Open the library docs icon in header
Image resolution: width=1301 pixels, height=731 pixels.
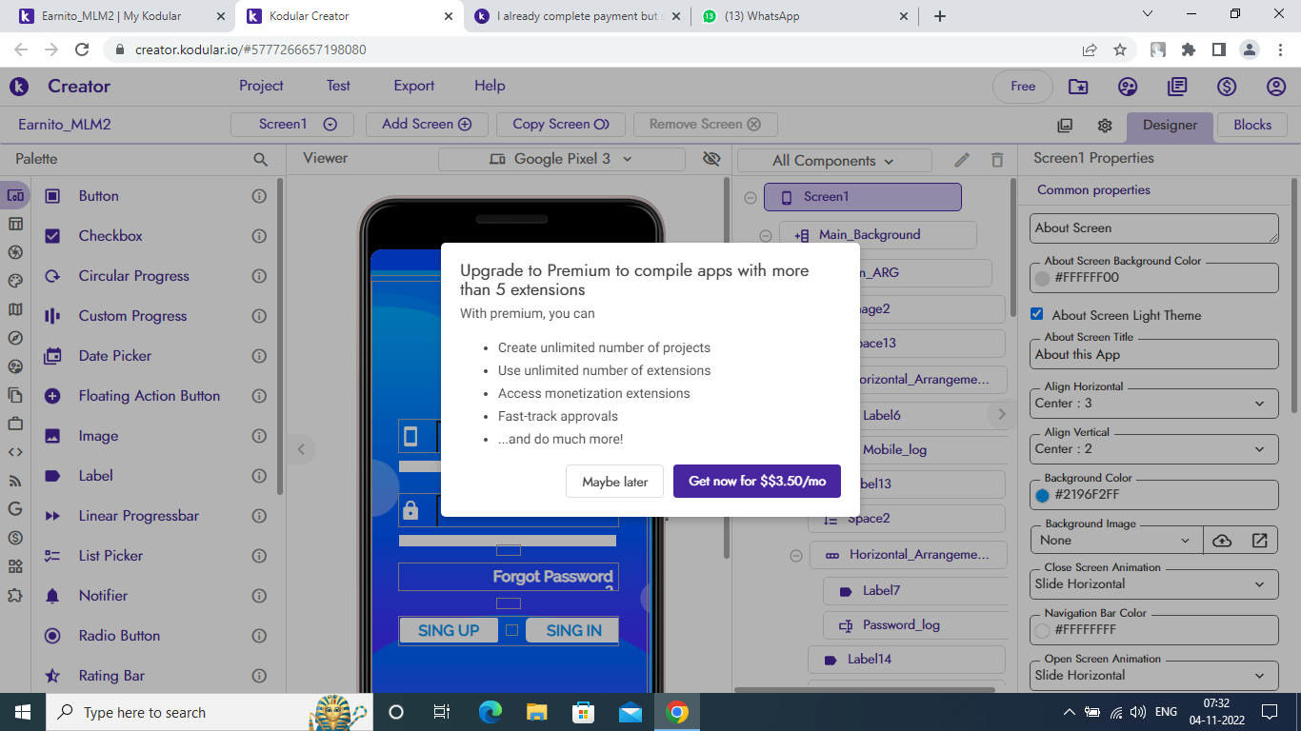point(1177,87)
